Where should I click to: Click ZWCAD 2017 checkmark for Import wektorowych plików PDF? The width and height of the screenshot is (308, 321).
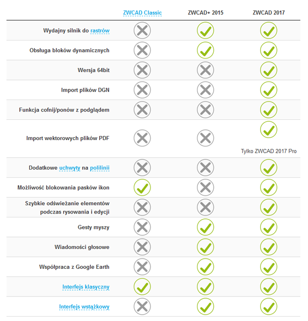point(269,129)
